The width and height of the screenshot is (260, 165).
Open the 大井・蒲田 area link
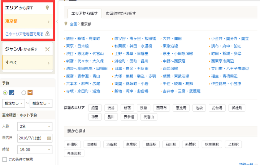pos(172,39)
